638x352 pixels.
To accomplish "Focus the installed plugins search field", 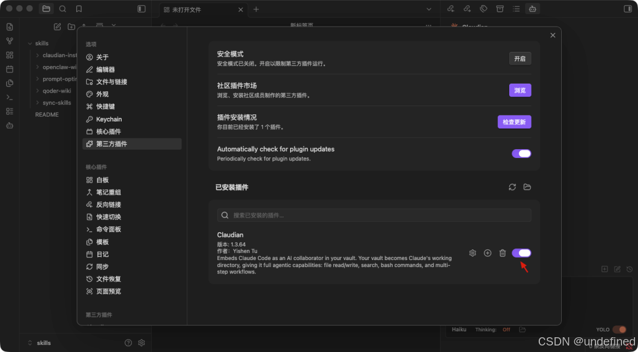I will coord(374,215).
